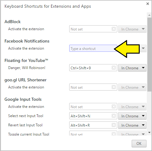
Task: Confirm with the OK button
Action: pos(139,144)
